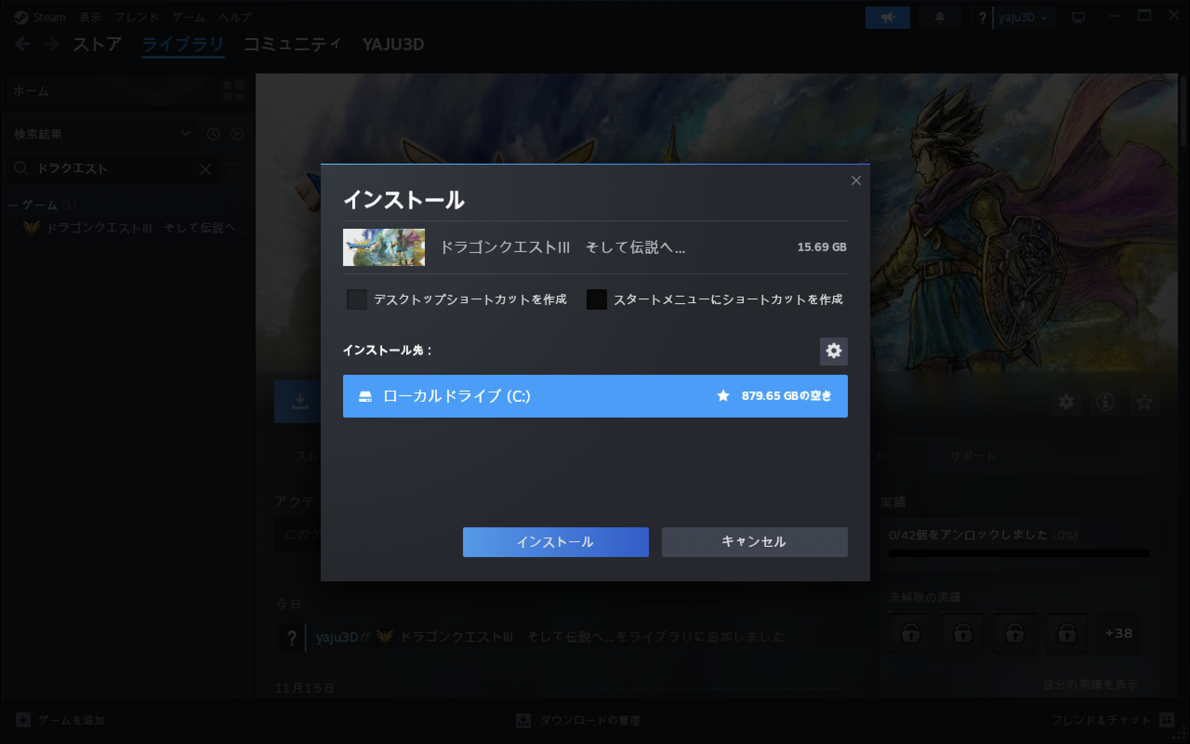
Task: Clear the library search field X
Action: [205, 169]
